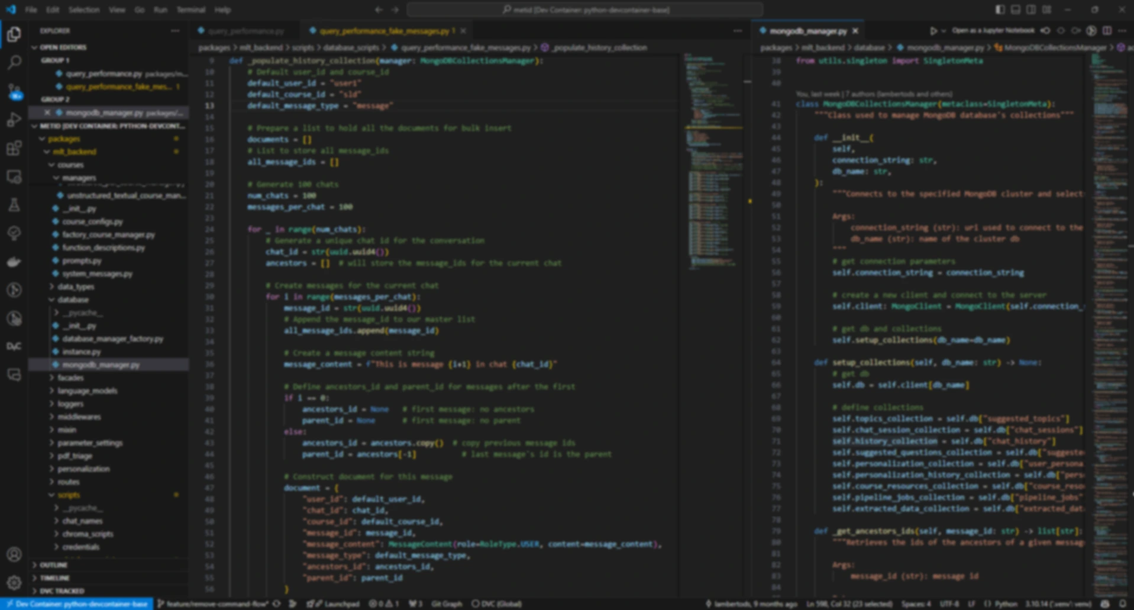Image resolution: width=1134 pixels, height=610 pixels.
Task: Open the Source Control view
Action: tap(14, 91)
